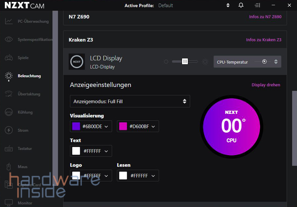Toggle the collapsed sidebar menu icon

(257, 5)
